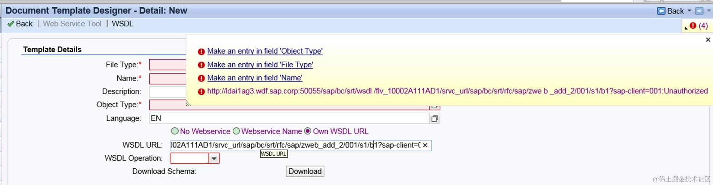Click error icon beside Unauthorized URL message
Viewport: 713px width, 185px height.
point(201,92)
